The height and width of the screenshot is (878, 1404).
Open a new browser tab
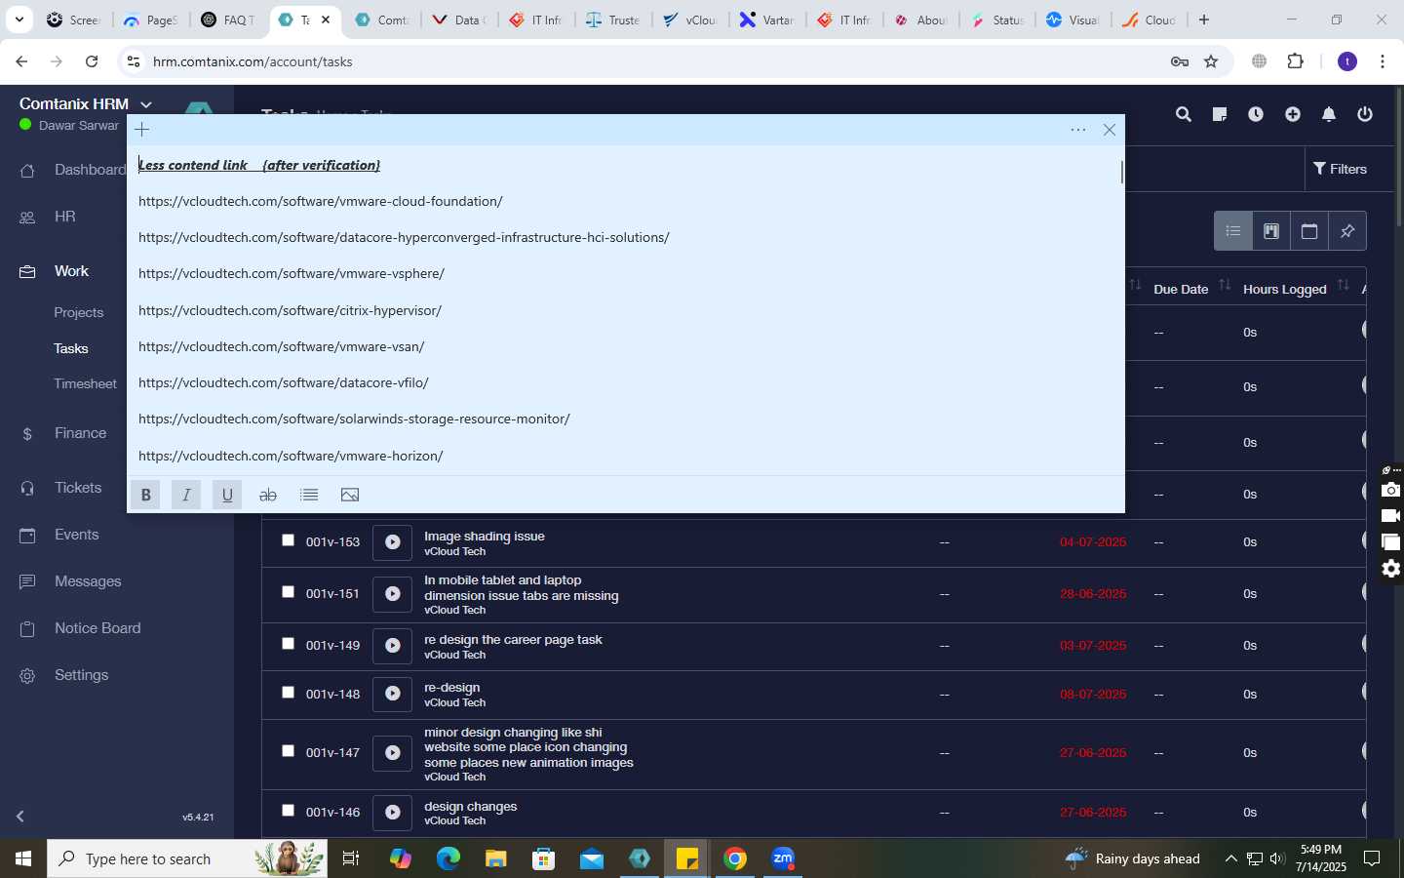coord(1204,20)
